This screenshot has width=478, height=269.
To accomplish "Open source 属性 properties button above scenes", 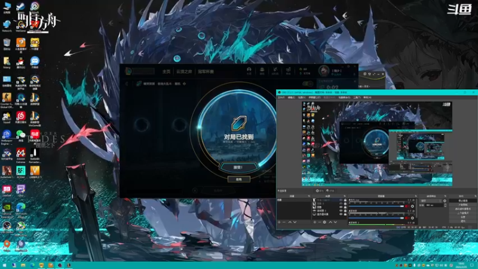I will point(320,191).
